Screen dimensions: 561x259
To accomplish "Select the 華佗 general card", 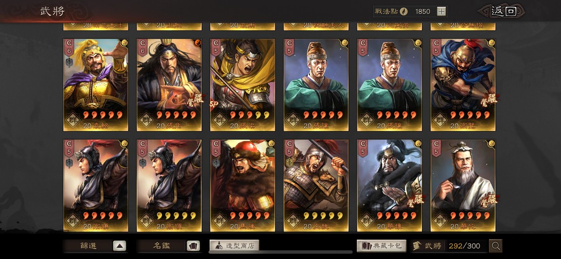I will pyautogui.click(x=463, y=185).
